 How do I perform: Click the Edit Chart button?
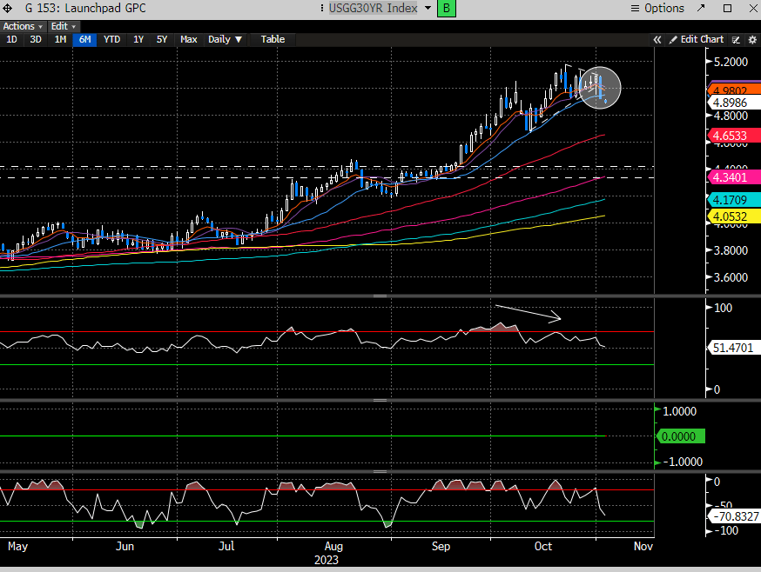(x=696, y=39)
